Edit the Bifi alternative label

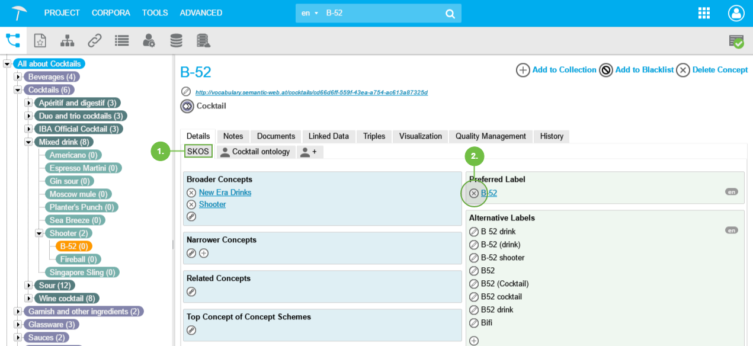click(474, 323)
